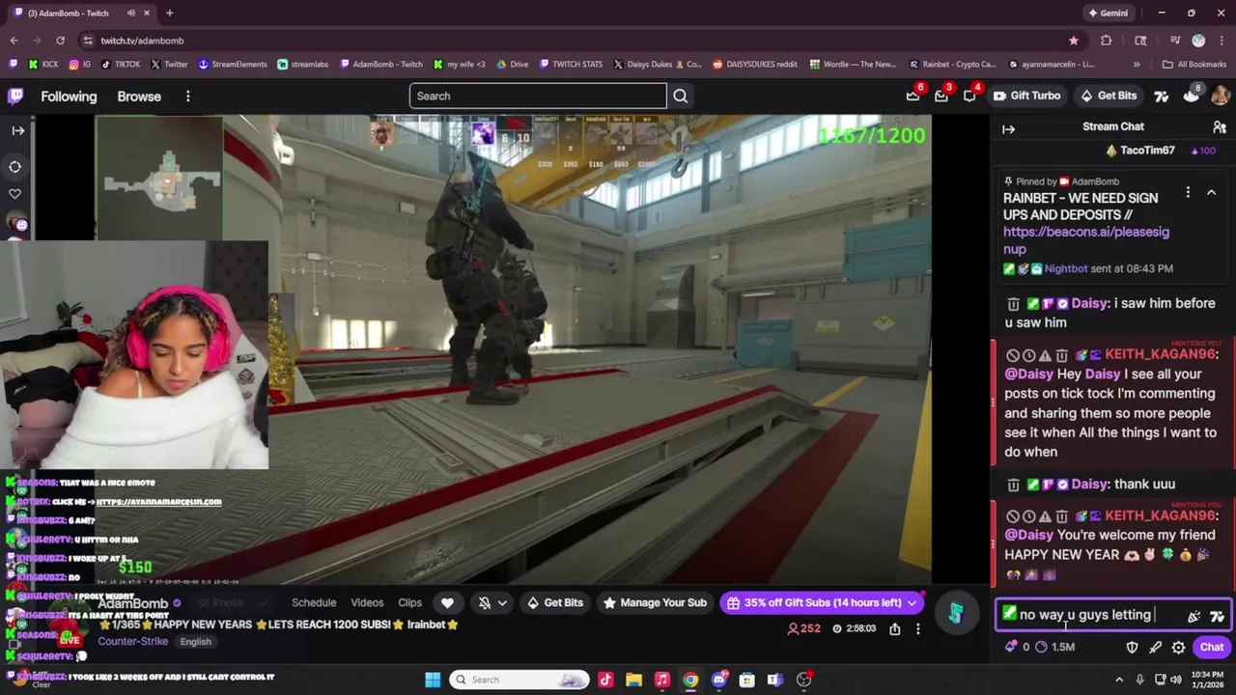The height and width of the screenshot is (695, 1236).
Task: Click Get Bits in top bar
Action: click(1108, 96)
